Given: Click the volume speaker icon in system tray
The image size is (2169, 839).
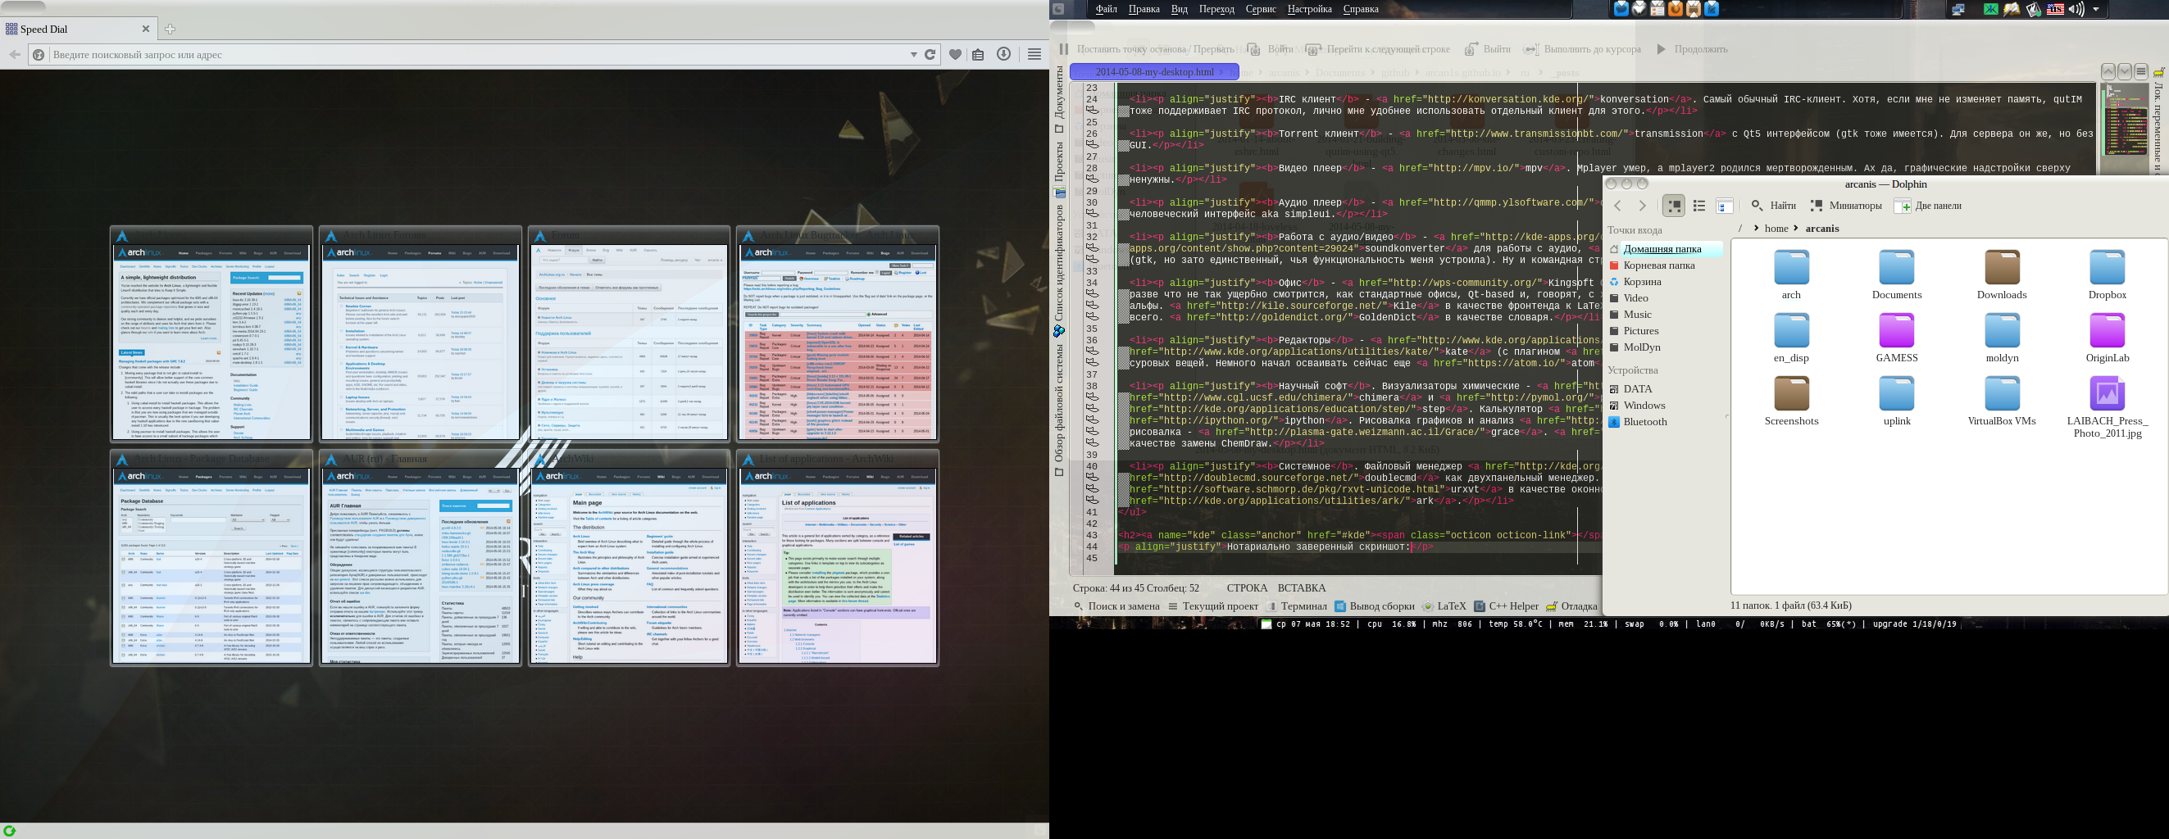Looking at the screenshot, I should click(x=2075, y=9).
